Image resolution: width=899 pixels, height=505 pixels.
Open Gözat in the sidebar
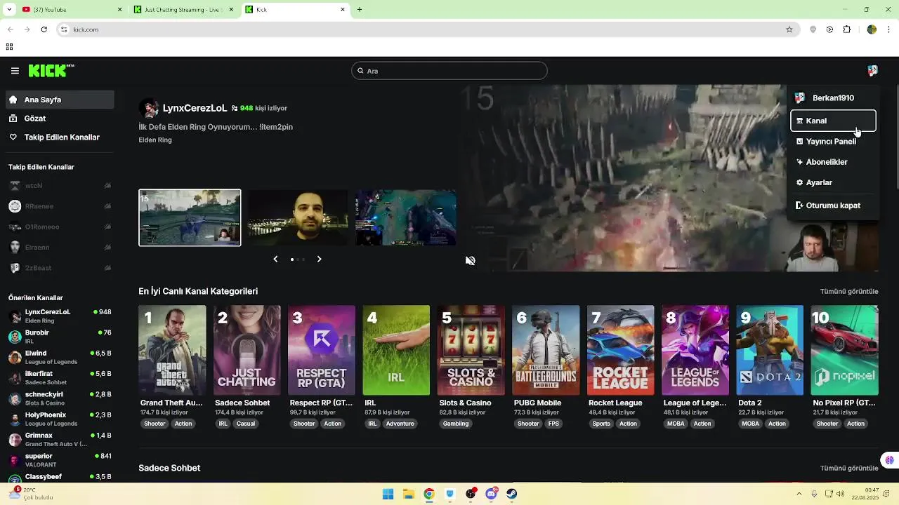coord(60,119)
